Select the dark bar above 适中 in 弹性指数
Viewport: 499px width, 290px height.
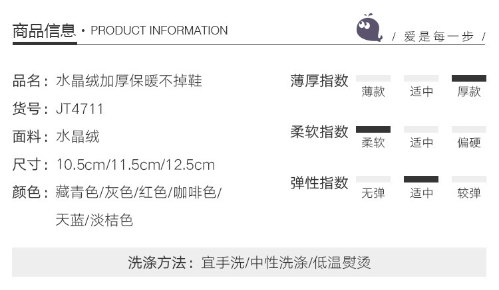[x=421, y=179]
